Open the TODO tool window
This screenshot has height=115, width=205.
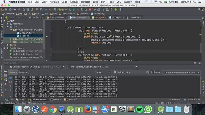click(20, 99)
